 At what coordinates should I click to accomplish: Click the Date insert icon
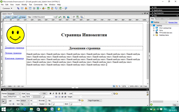pyautogui.click(x=49, y=8)
